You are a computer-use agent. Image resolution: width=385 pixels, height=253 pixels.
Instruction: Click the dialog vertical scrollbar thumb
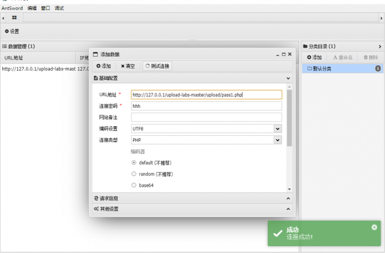click(289, 118)
